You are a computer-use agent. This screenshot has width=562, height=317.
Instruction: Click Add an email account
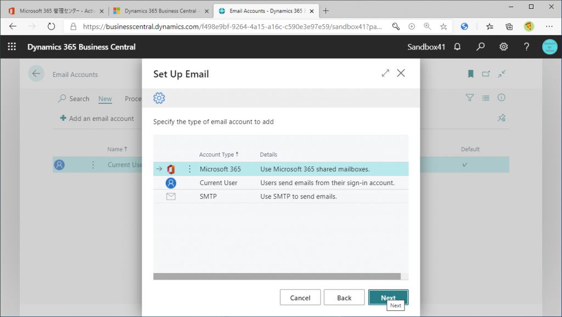pos(97,118)
